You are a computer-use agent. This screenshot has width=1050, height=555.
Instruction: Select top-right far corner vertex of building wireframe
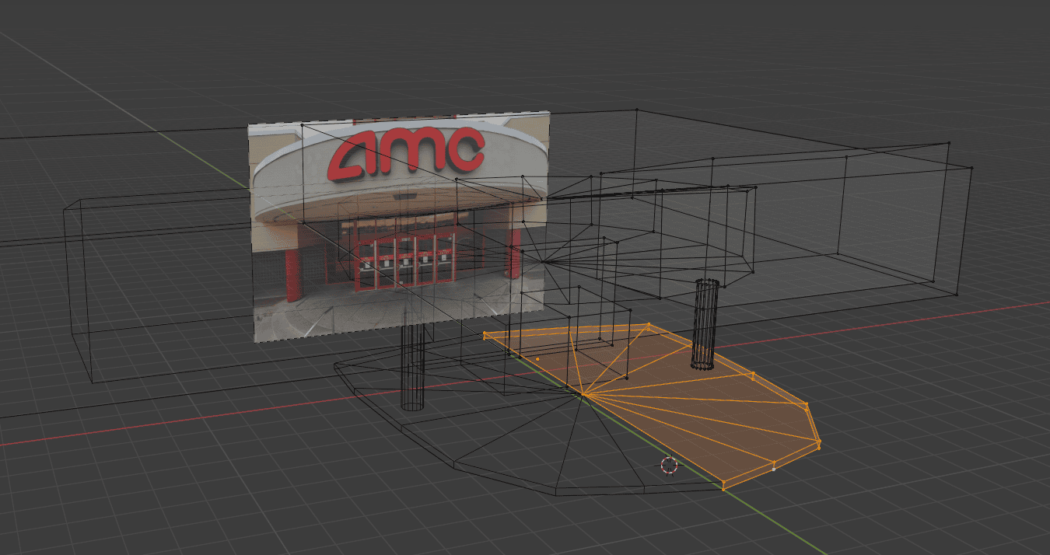click(949, 143)
